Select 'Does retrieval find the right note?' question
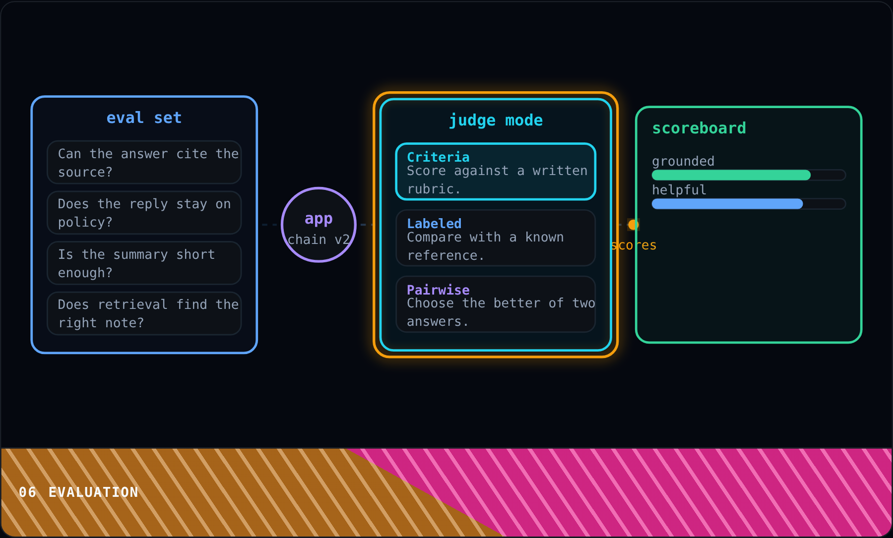Image resolution: width=893 pixels, height=538 pixels. pos(144,313)
